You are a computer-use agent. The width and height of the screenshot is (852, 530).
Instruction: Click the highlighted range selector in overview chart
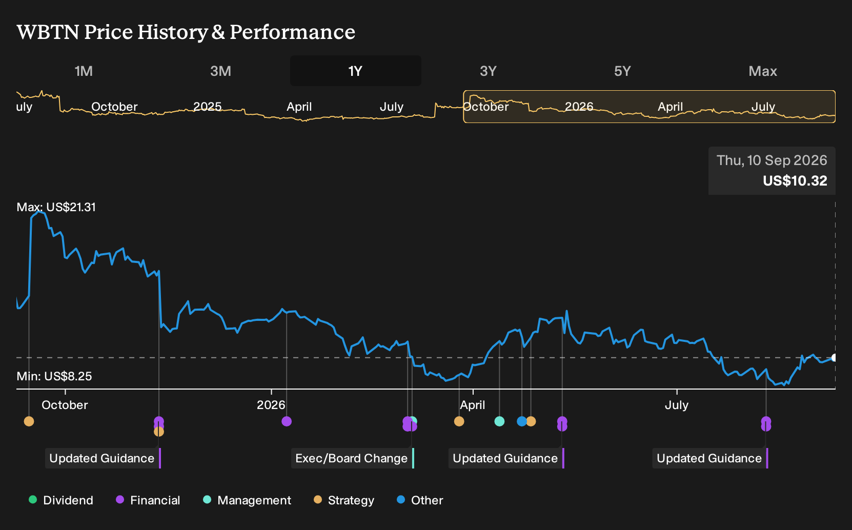click(x=650, y=107)
